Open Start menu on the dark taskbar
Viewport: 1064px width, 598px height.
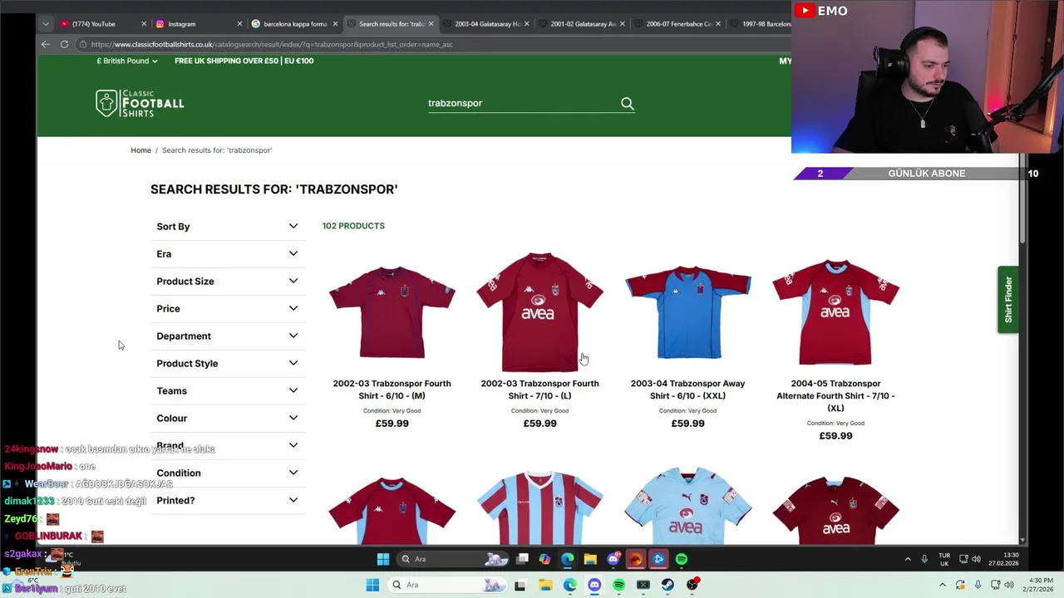coord(383,559)
